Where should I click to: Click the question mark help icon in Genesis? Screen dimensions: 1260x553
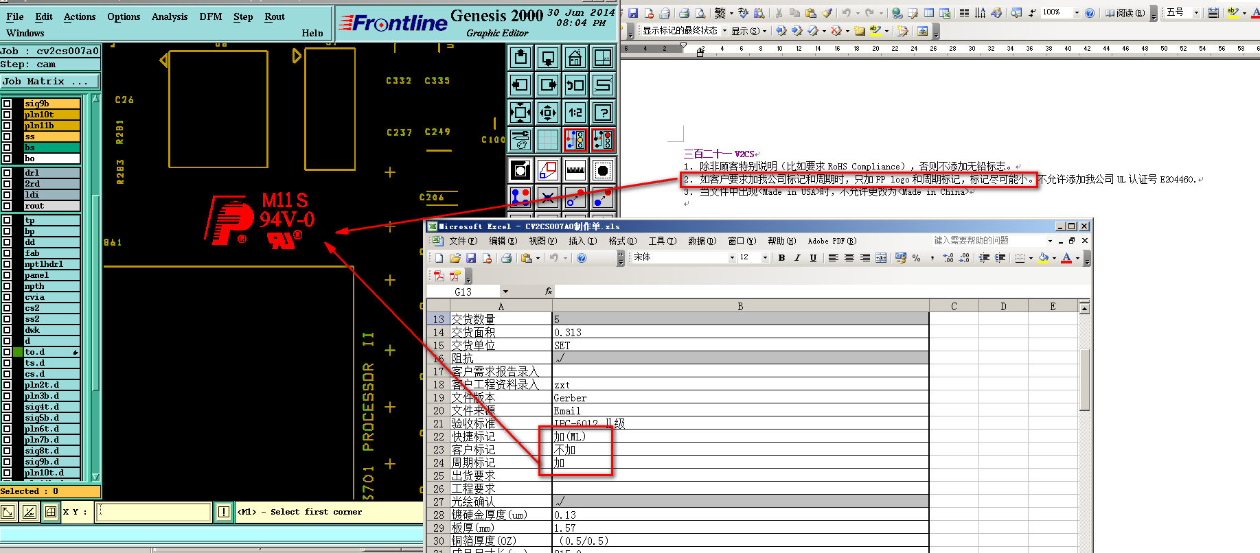pyautogui.click(x=603, y=113)
